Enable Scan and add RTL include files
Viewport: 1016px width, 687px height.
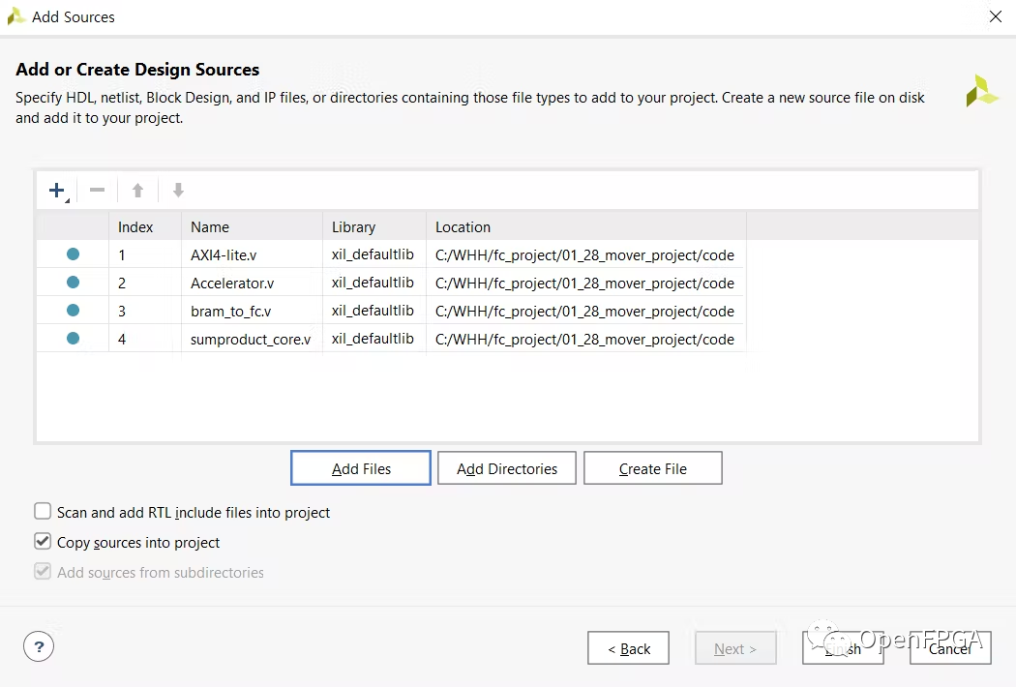(43, 512)
